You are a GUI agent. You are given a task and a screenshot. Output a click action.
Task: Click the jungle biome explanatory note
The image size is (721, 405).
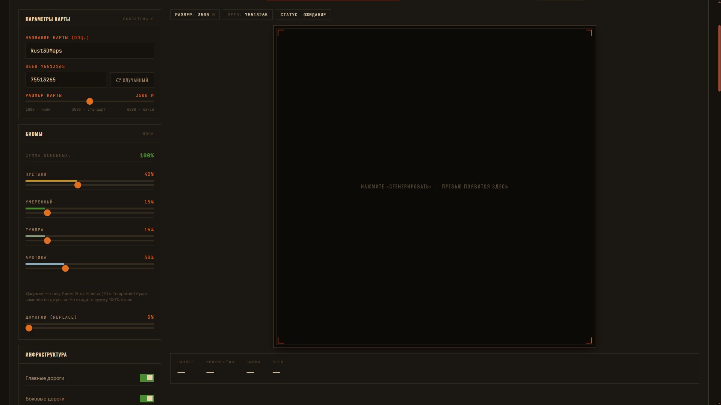87,297
